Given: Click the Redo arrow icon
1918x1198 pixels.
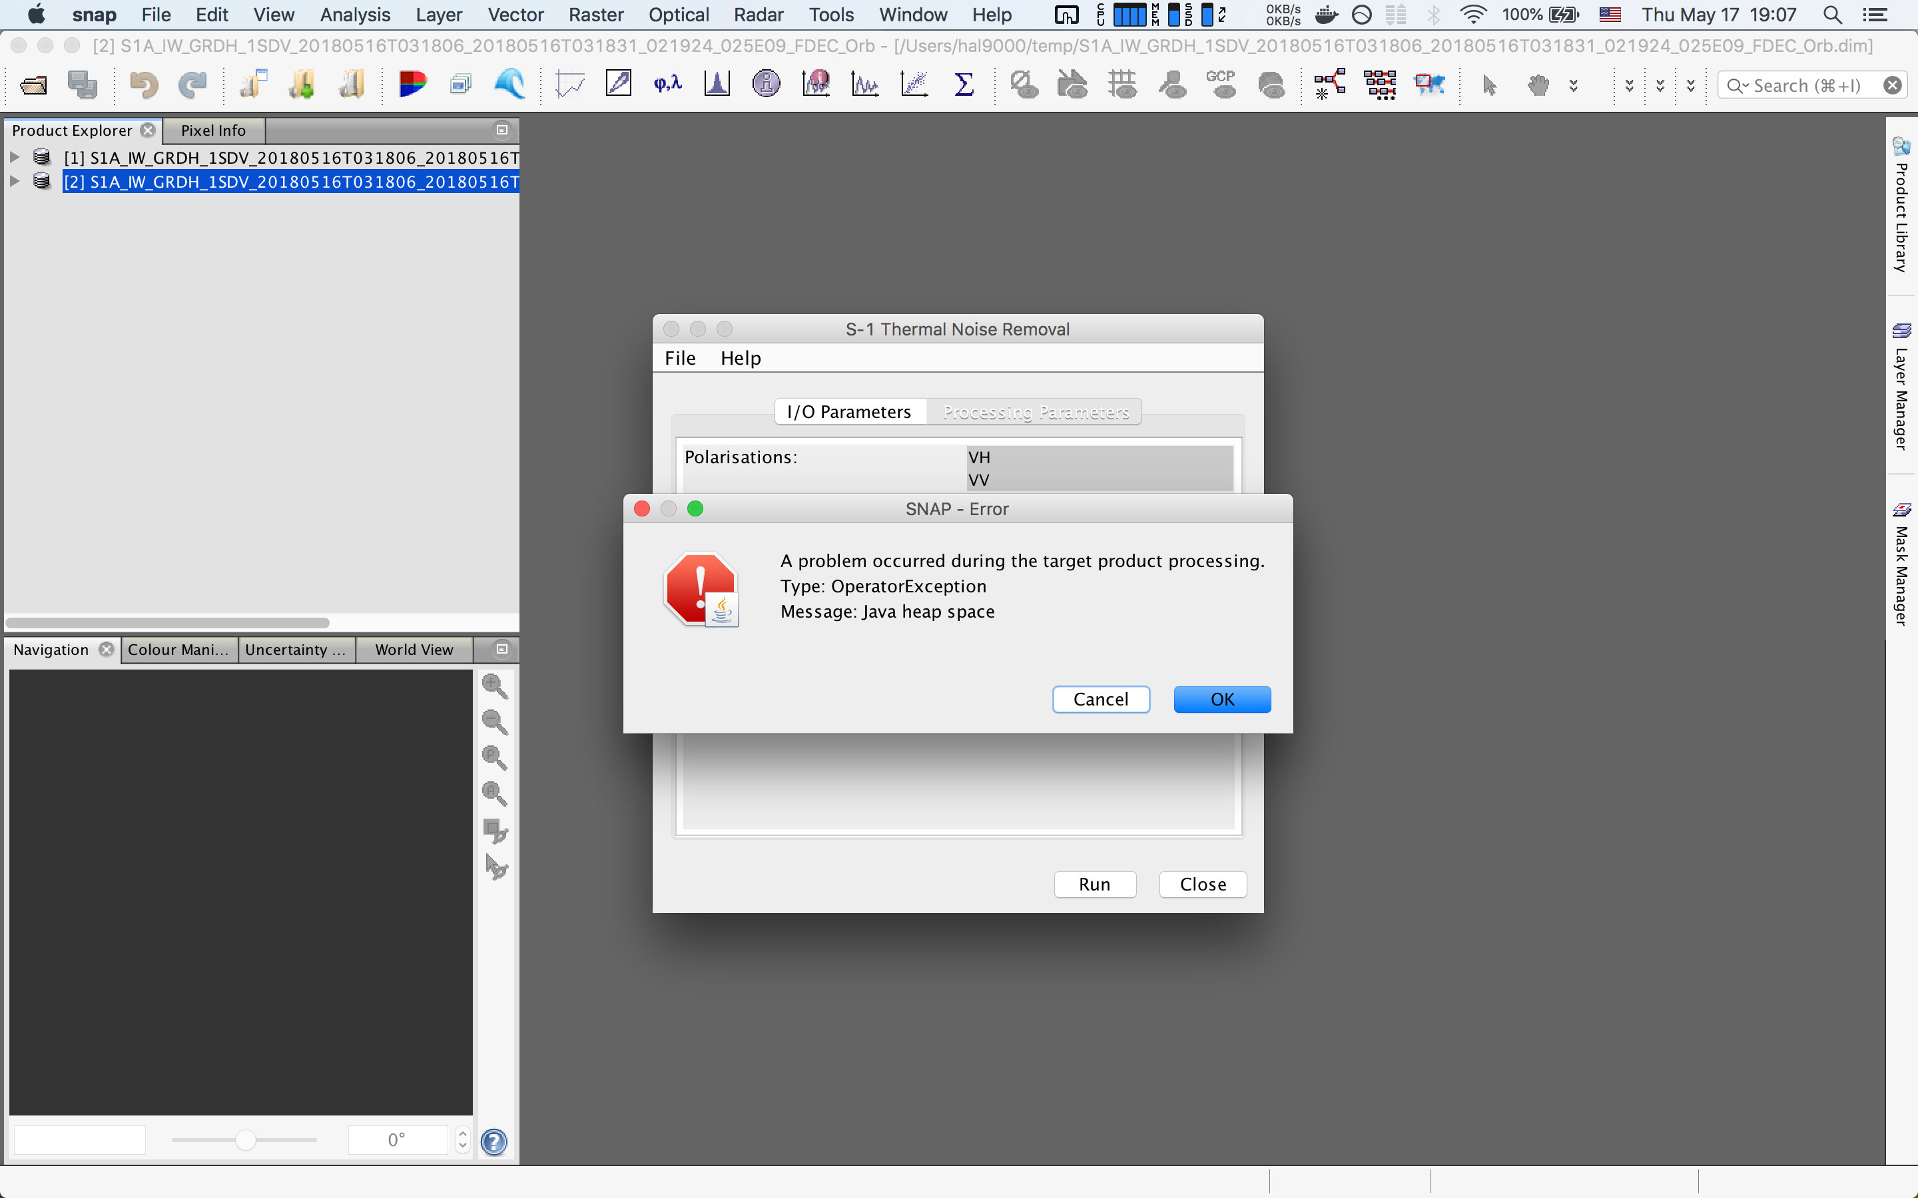Looking at the screenshot, I should (x=192, y=84).
